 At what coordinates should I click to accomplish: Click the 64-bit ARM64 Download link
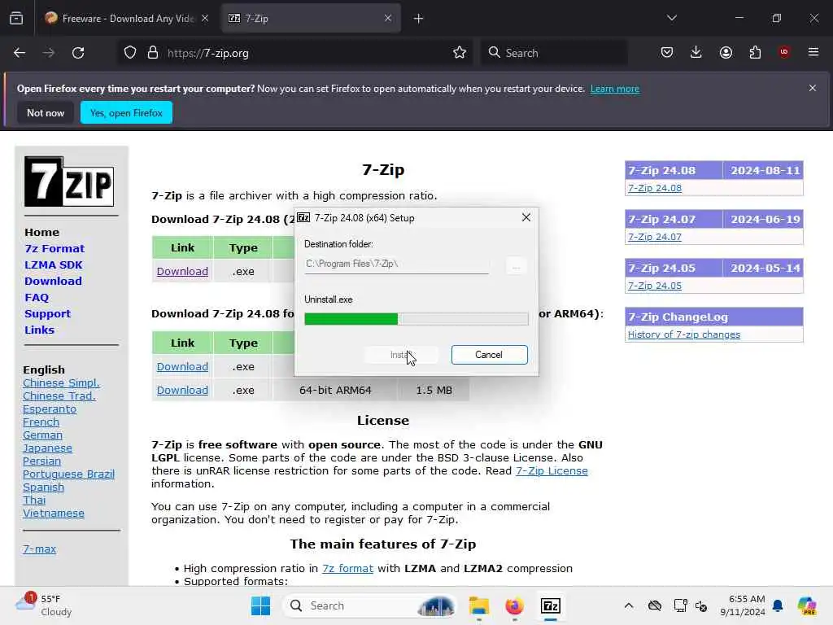(x=182, y=390)
